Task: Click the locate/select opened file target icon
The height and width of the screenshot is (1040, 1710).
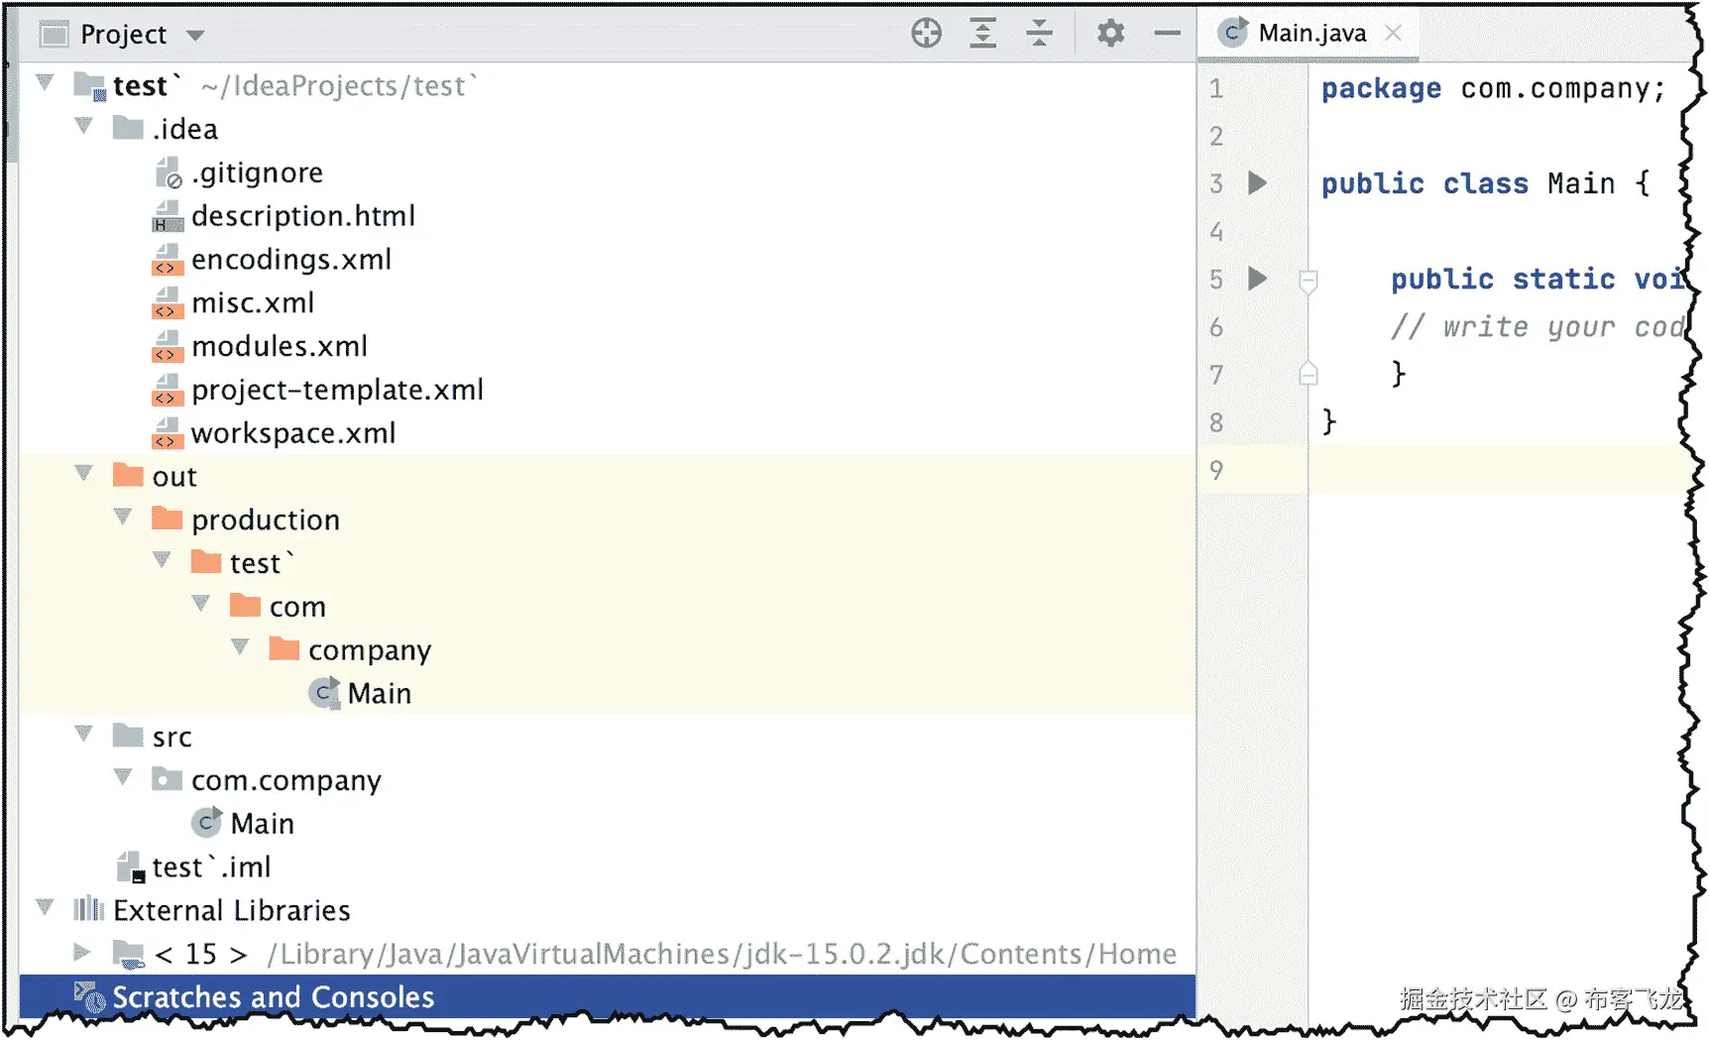Action: (x=926, y=34)
